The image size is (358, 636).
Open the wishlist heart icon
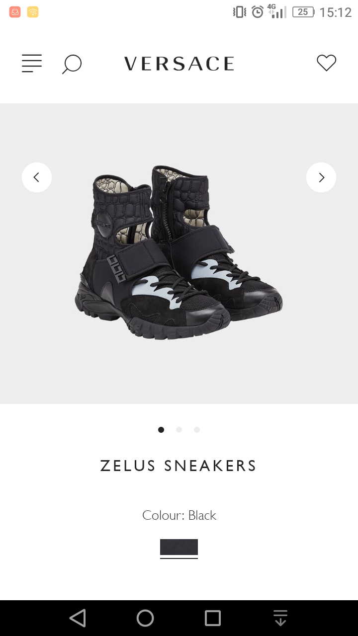tap(327, 63)
